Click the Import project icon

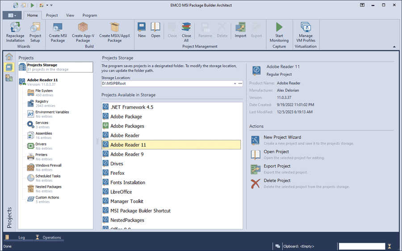240,30
